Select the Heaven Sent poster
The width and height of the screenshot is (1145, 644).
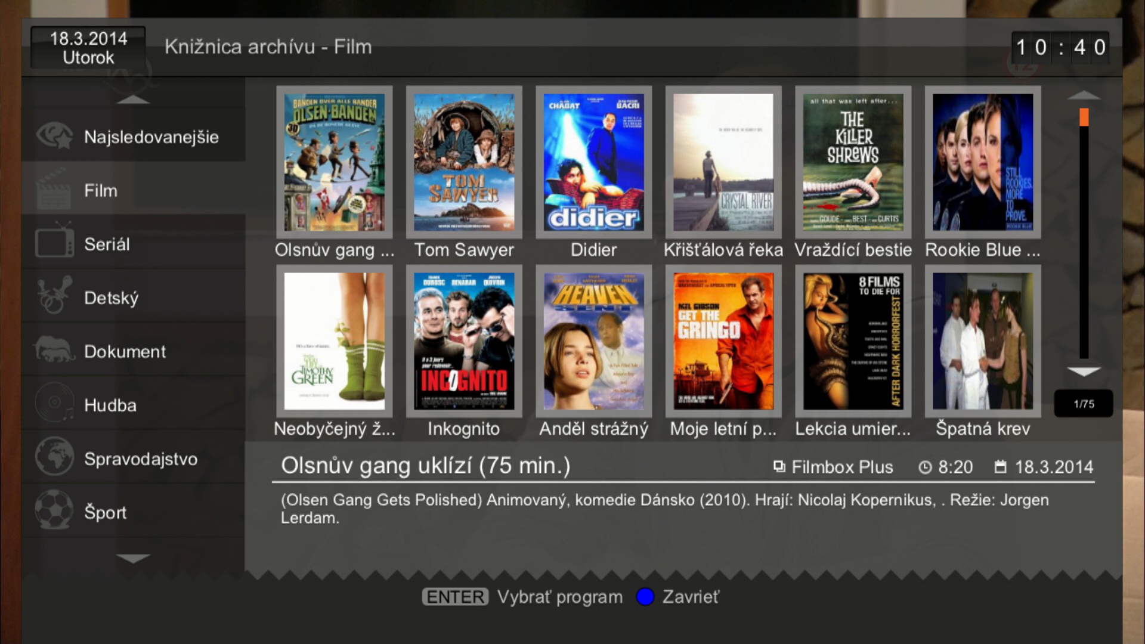click(593, 341)
